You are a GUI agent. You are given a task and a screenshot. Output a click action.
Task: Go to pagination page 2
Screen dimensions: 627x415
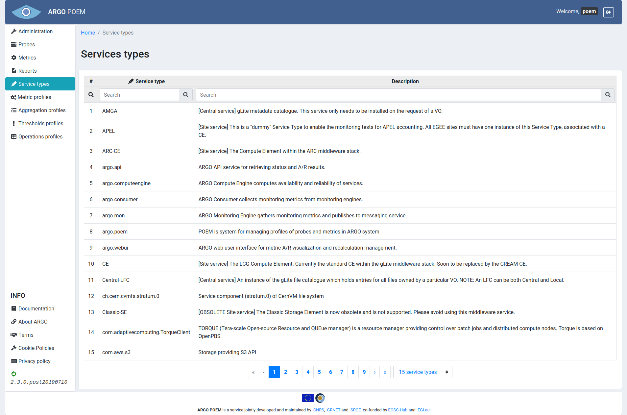[285, 372]
